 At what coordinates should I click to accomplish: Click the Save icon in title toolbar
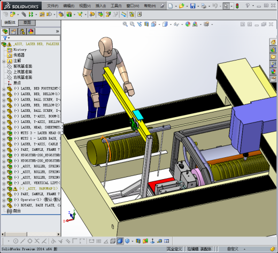(x=192, y=6)
